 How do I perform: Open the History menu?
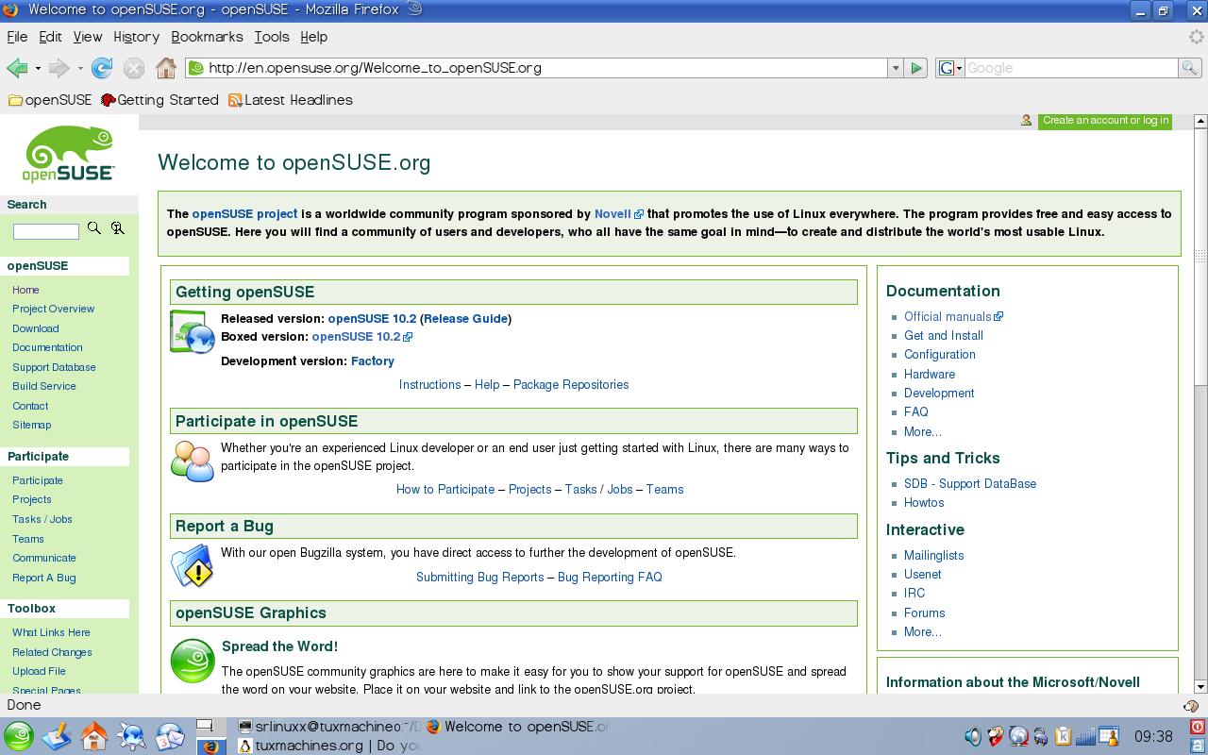tap(136, 37)
